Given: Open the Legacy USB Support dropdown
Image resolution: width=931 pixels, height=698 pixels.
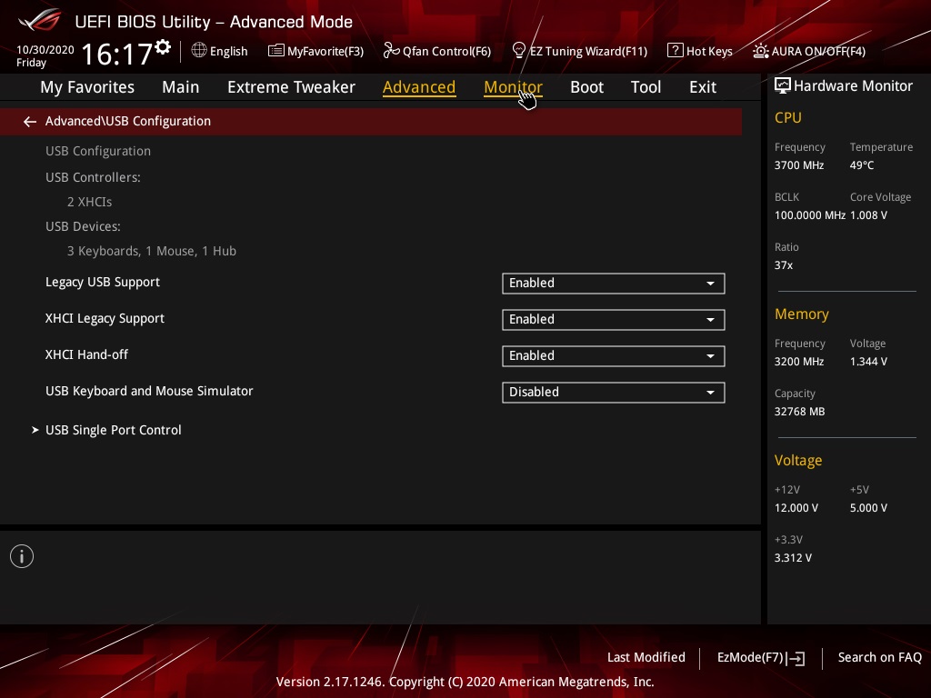Looking at the screenshot, I should 613,283.
